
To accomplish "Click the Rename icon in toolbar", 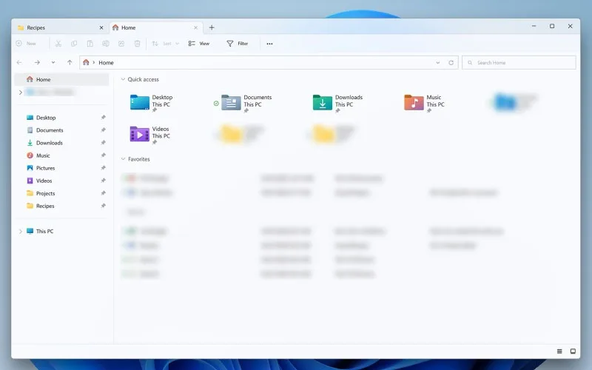I will point(106,44).
